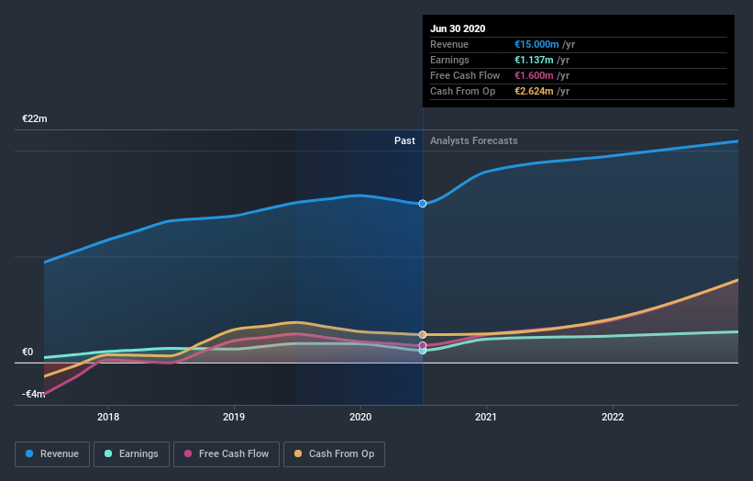Toggle the Revenue series legend button

click(52, 454)
